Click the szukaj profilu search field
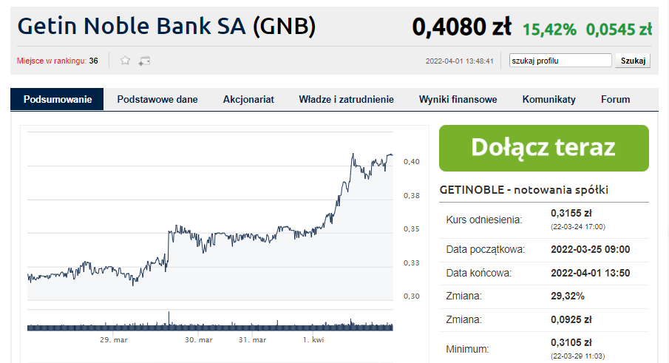This screenshot has height=363, width=669. pyautogui.click(x=560, y=61)
